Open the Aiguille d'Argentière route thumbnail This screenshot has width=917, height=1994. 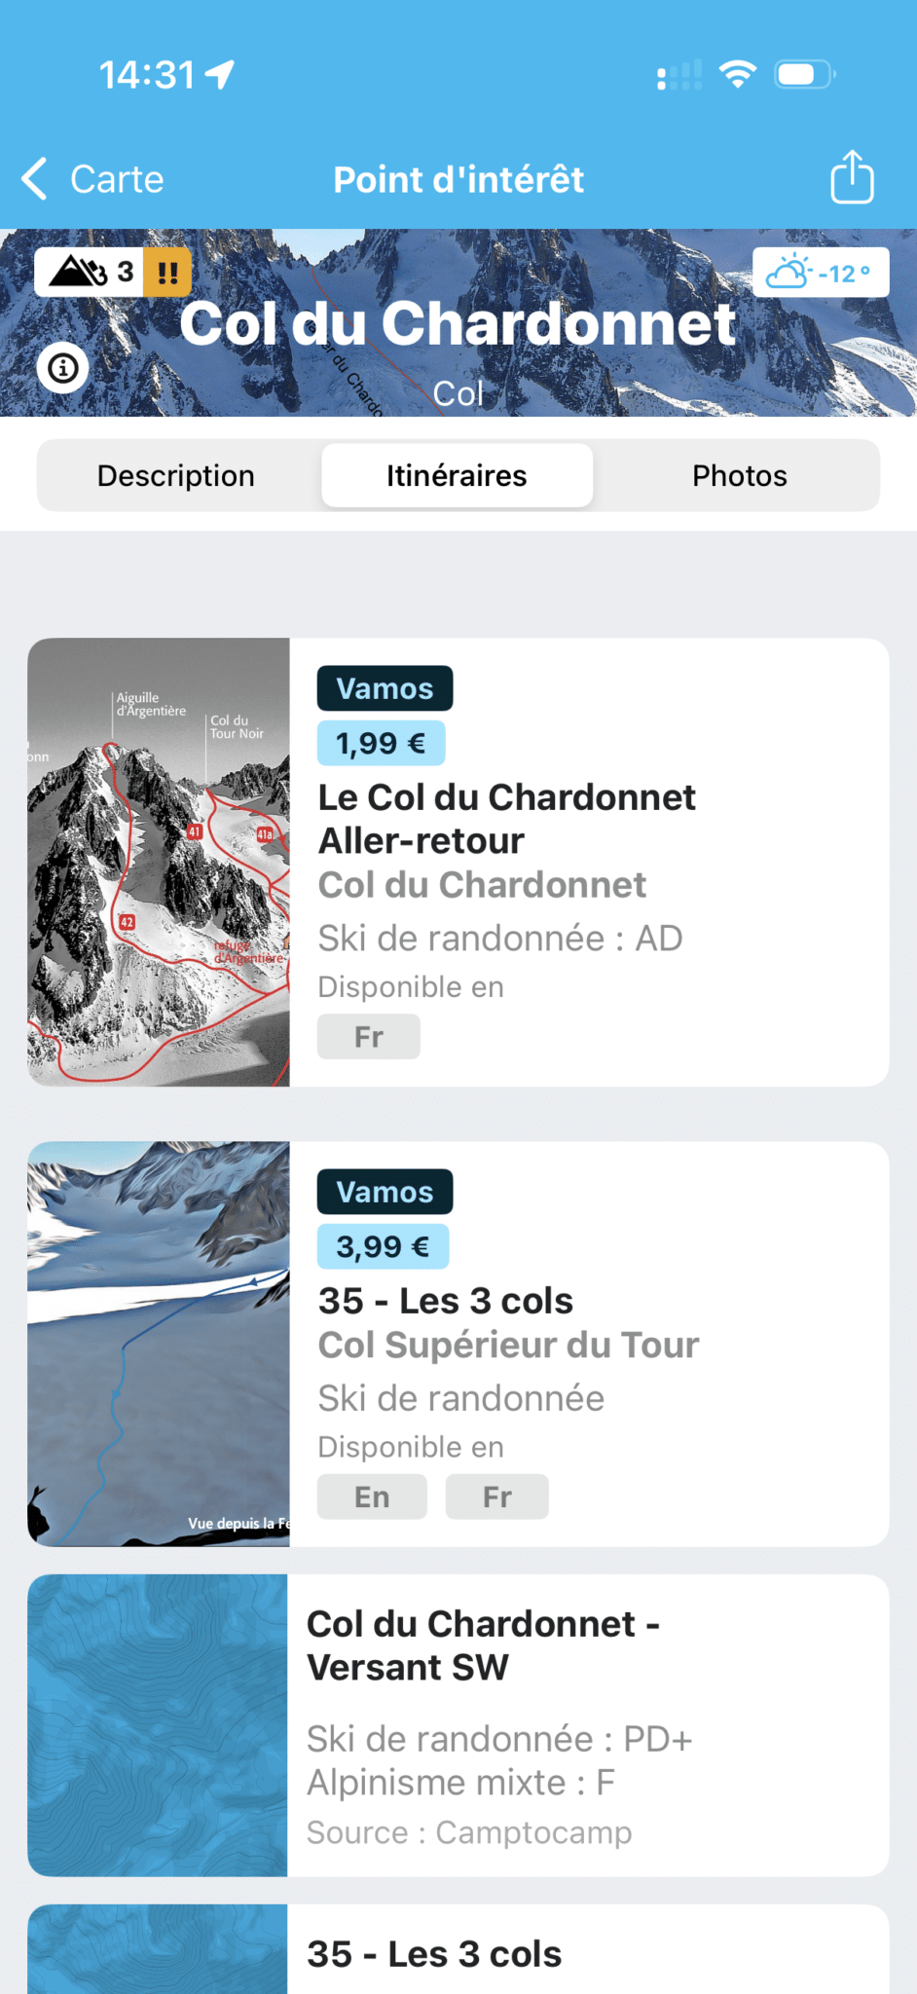click(x=159, y=862)
